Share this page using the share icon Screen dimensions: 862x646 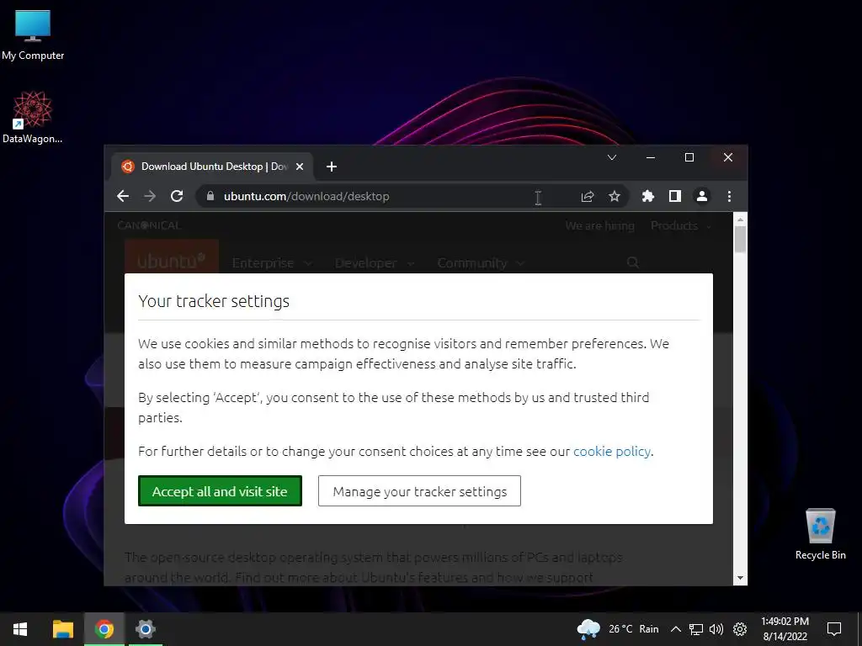click(x=587, y=196)
